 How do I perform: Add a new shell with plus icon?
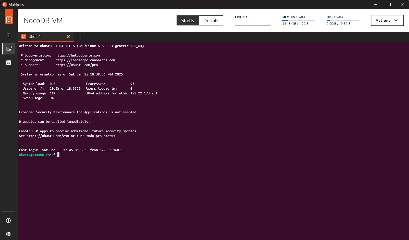click(x=80, y=37)
